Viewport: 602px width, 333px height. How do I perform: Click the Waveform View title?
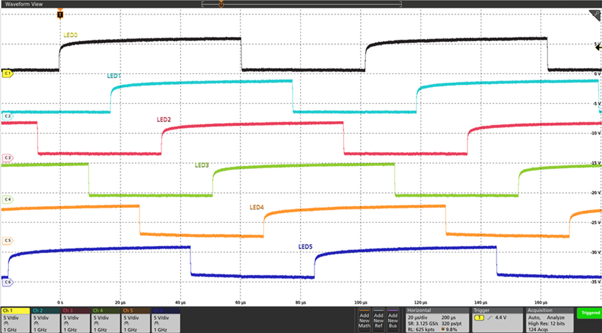24,4
